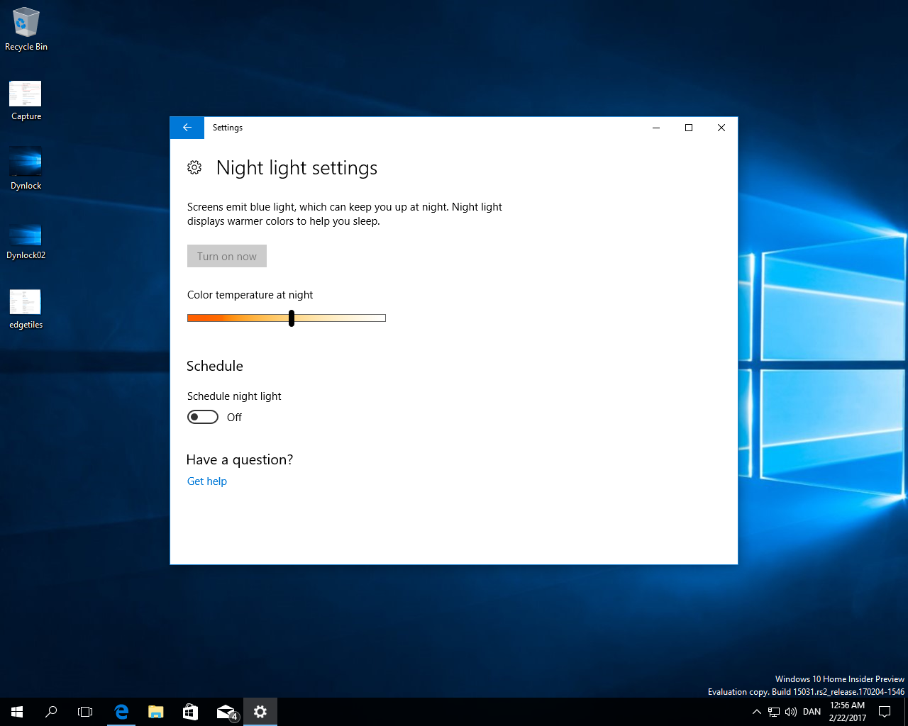Launch File Explorer from the taskbar
Viewport: 908px width, 726px height.
155,712
